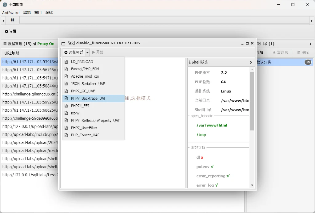Open the 设置 gear settings
Viewport: 315px width, 213px height.
click(11, 32)
